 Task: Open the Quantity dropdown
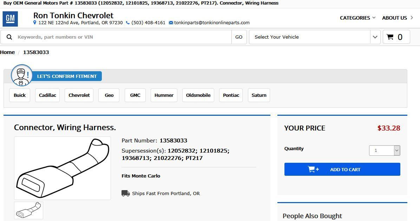tap(385, 150)
